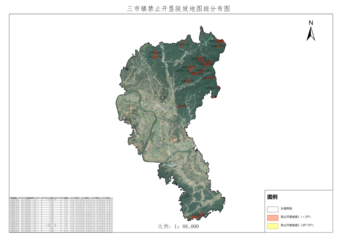Select map patch labeled 4306261213
This screenshot has width=340, height=241.
(x=188, y=81)
